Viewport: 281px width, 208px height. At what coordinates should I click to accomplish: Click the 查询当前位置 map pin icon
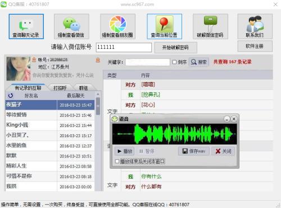[x=164, y=26]
